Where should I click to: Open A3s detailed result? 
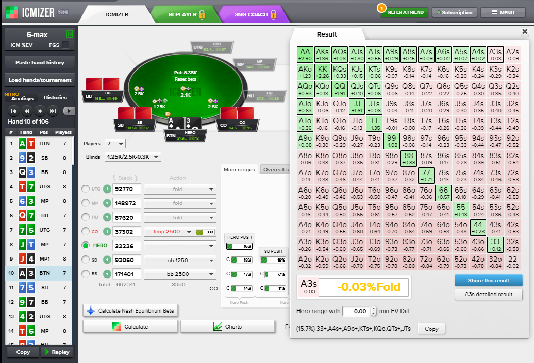[x=488, y=295]
